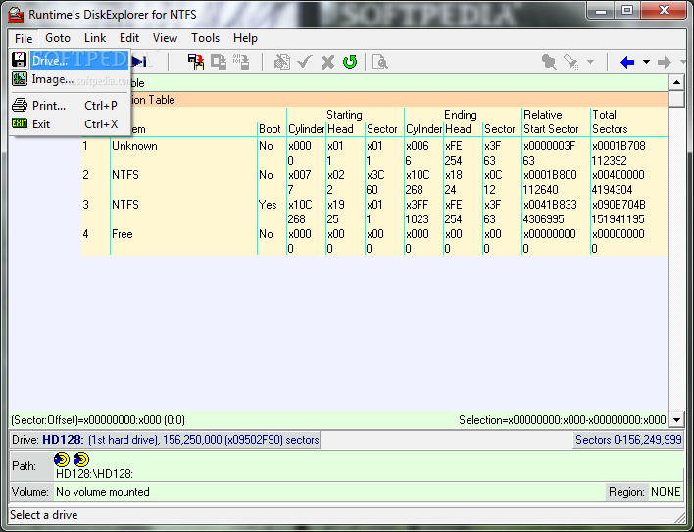This screenshot has height=532, width=694.
Task: Choose Drive... from the File menu
Action: 79,60
